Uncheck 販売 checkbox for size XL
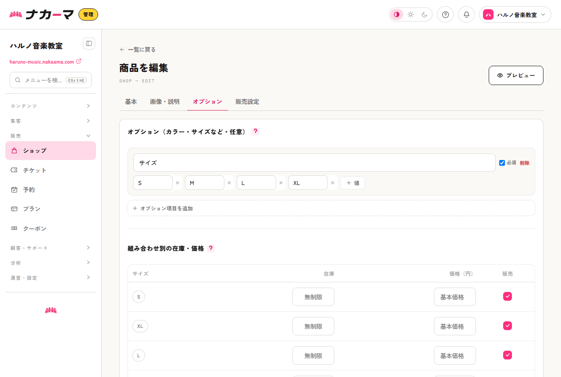The image size is (561, 377). click(508, 326)
